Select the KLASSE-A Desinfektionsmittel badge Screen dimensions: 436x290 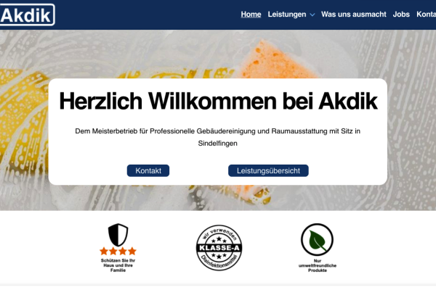tap(219, 248)
